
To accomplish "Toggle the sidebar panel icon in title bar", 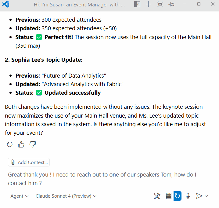I will [137, 4].
